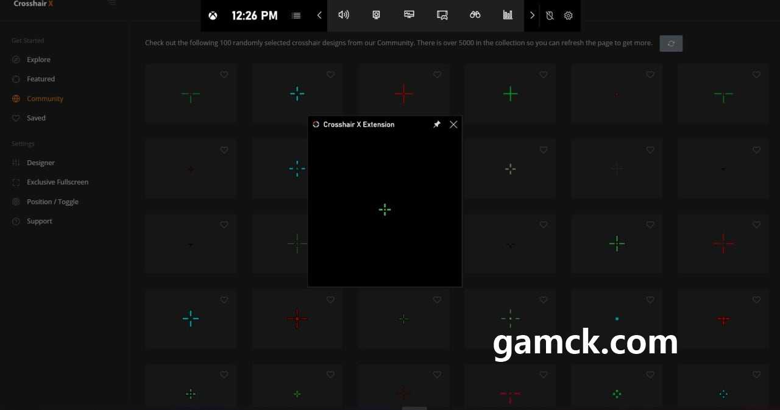Favorite the tiny red dot crosshair
The image size is (780, 410).
650,75
